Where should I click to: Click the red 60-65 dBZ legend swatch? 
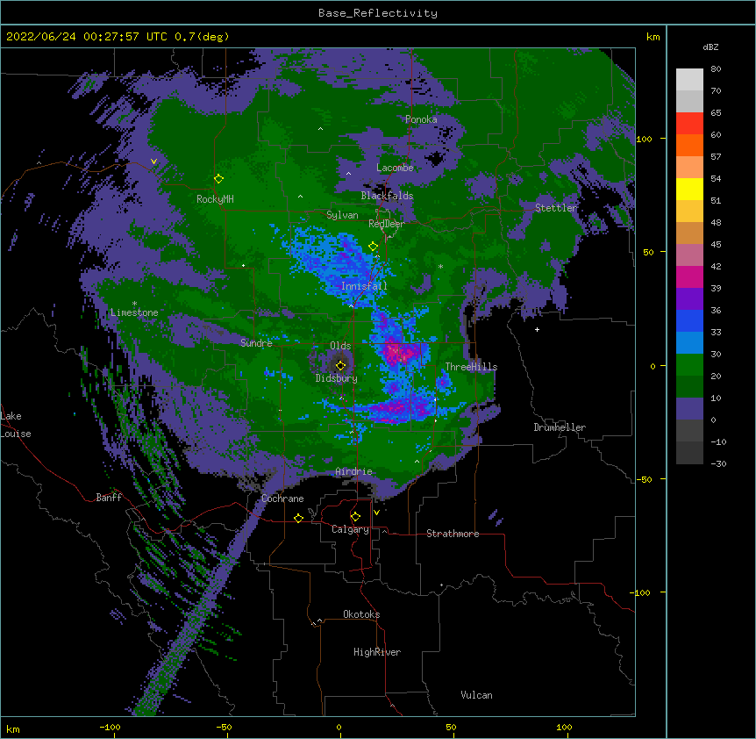(x=689, y=124)
